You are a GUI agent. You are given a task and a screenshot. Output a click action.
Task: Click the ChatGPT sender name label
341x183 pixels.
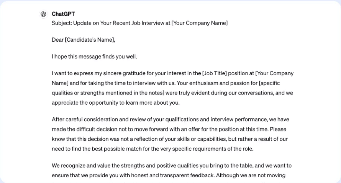tap(63, 14)
